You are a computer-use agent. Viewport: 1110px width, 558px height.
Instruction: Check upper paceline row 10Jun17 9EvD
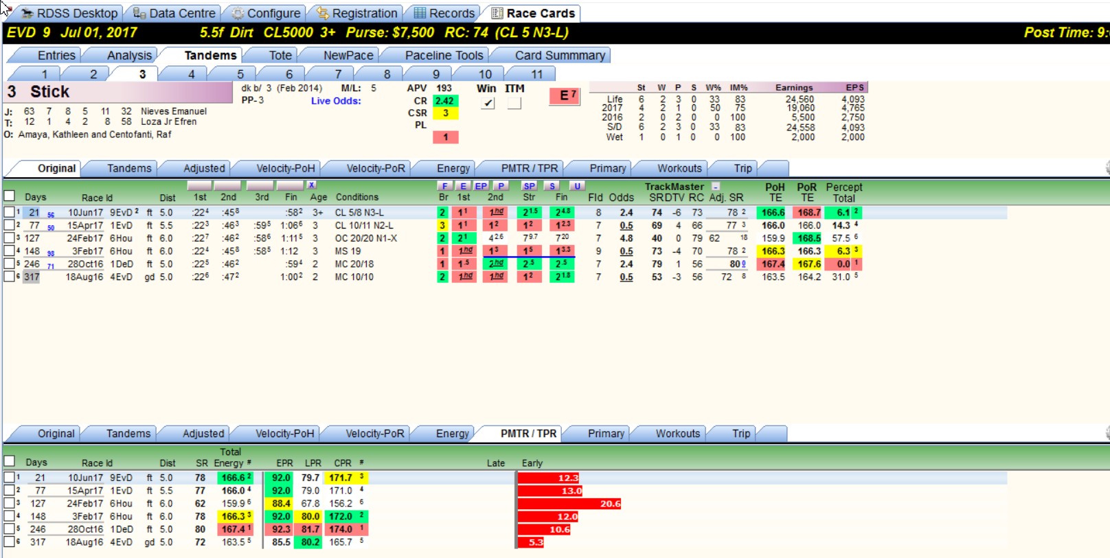[x=9, y=213]
